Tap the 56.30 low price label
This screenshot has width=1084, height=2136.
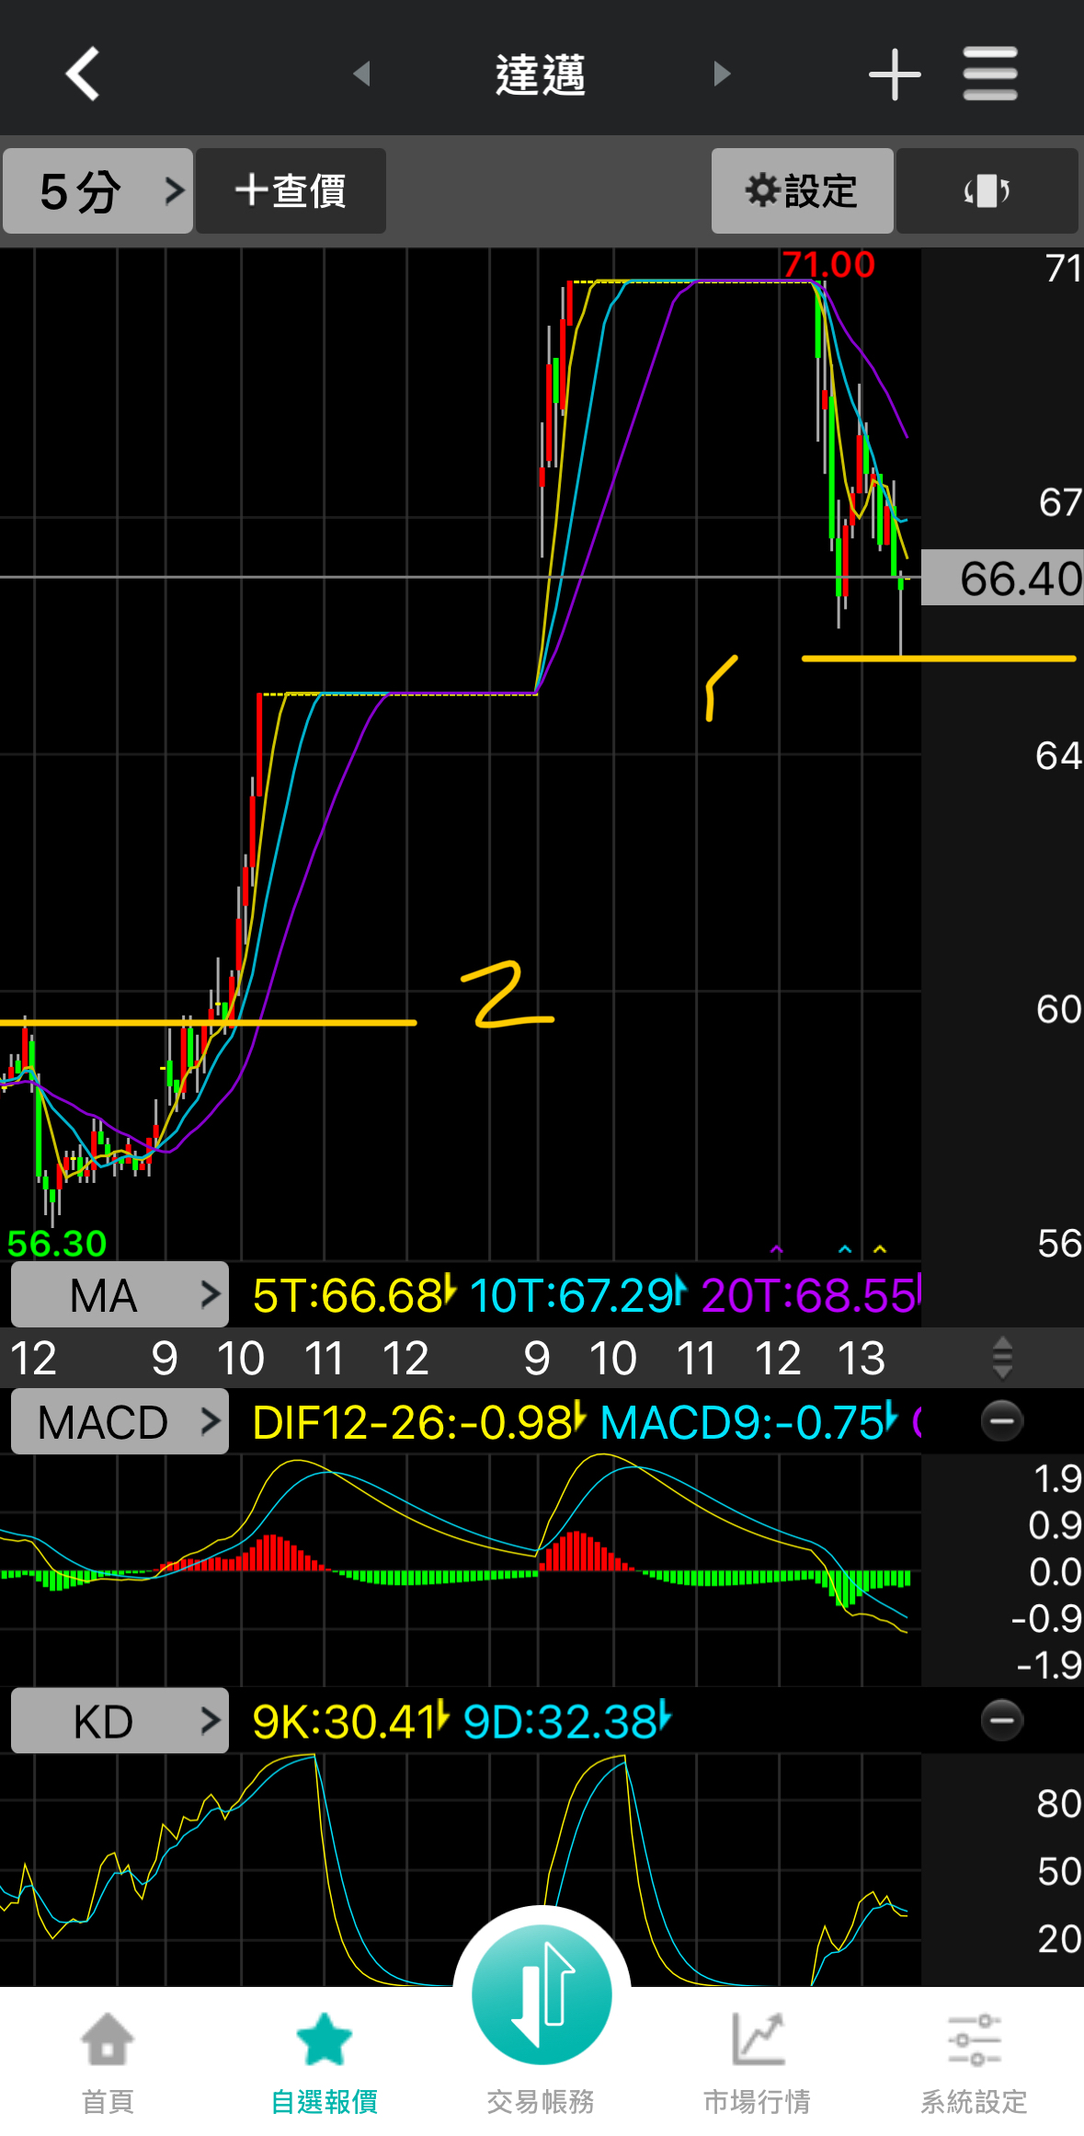[57, 1244]
